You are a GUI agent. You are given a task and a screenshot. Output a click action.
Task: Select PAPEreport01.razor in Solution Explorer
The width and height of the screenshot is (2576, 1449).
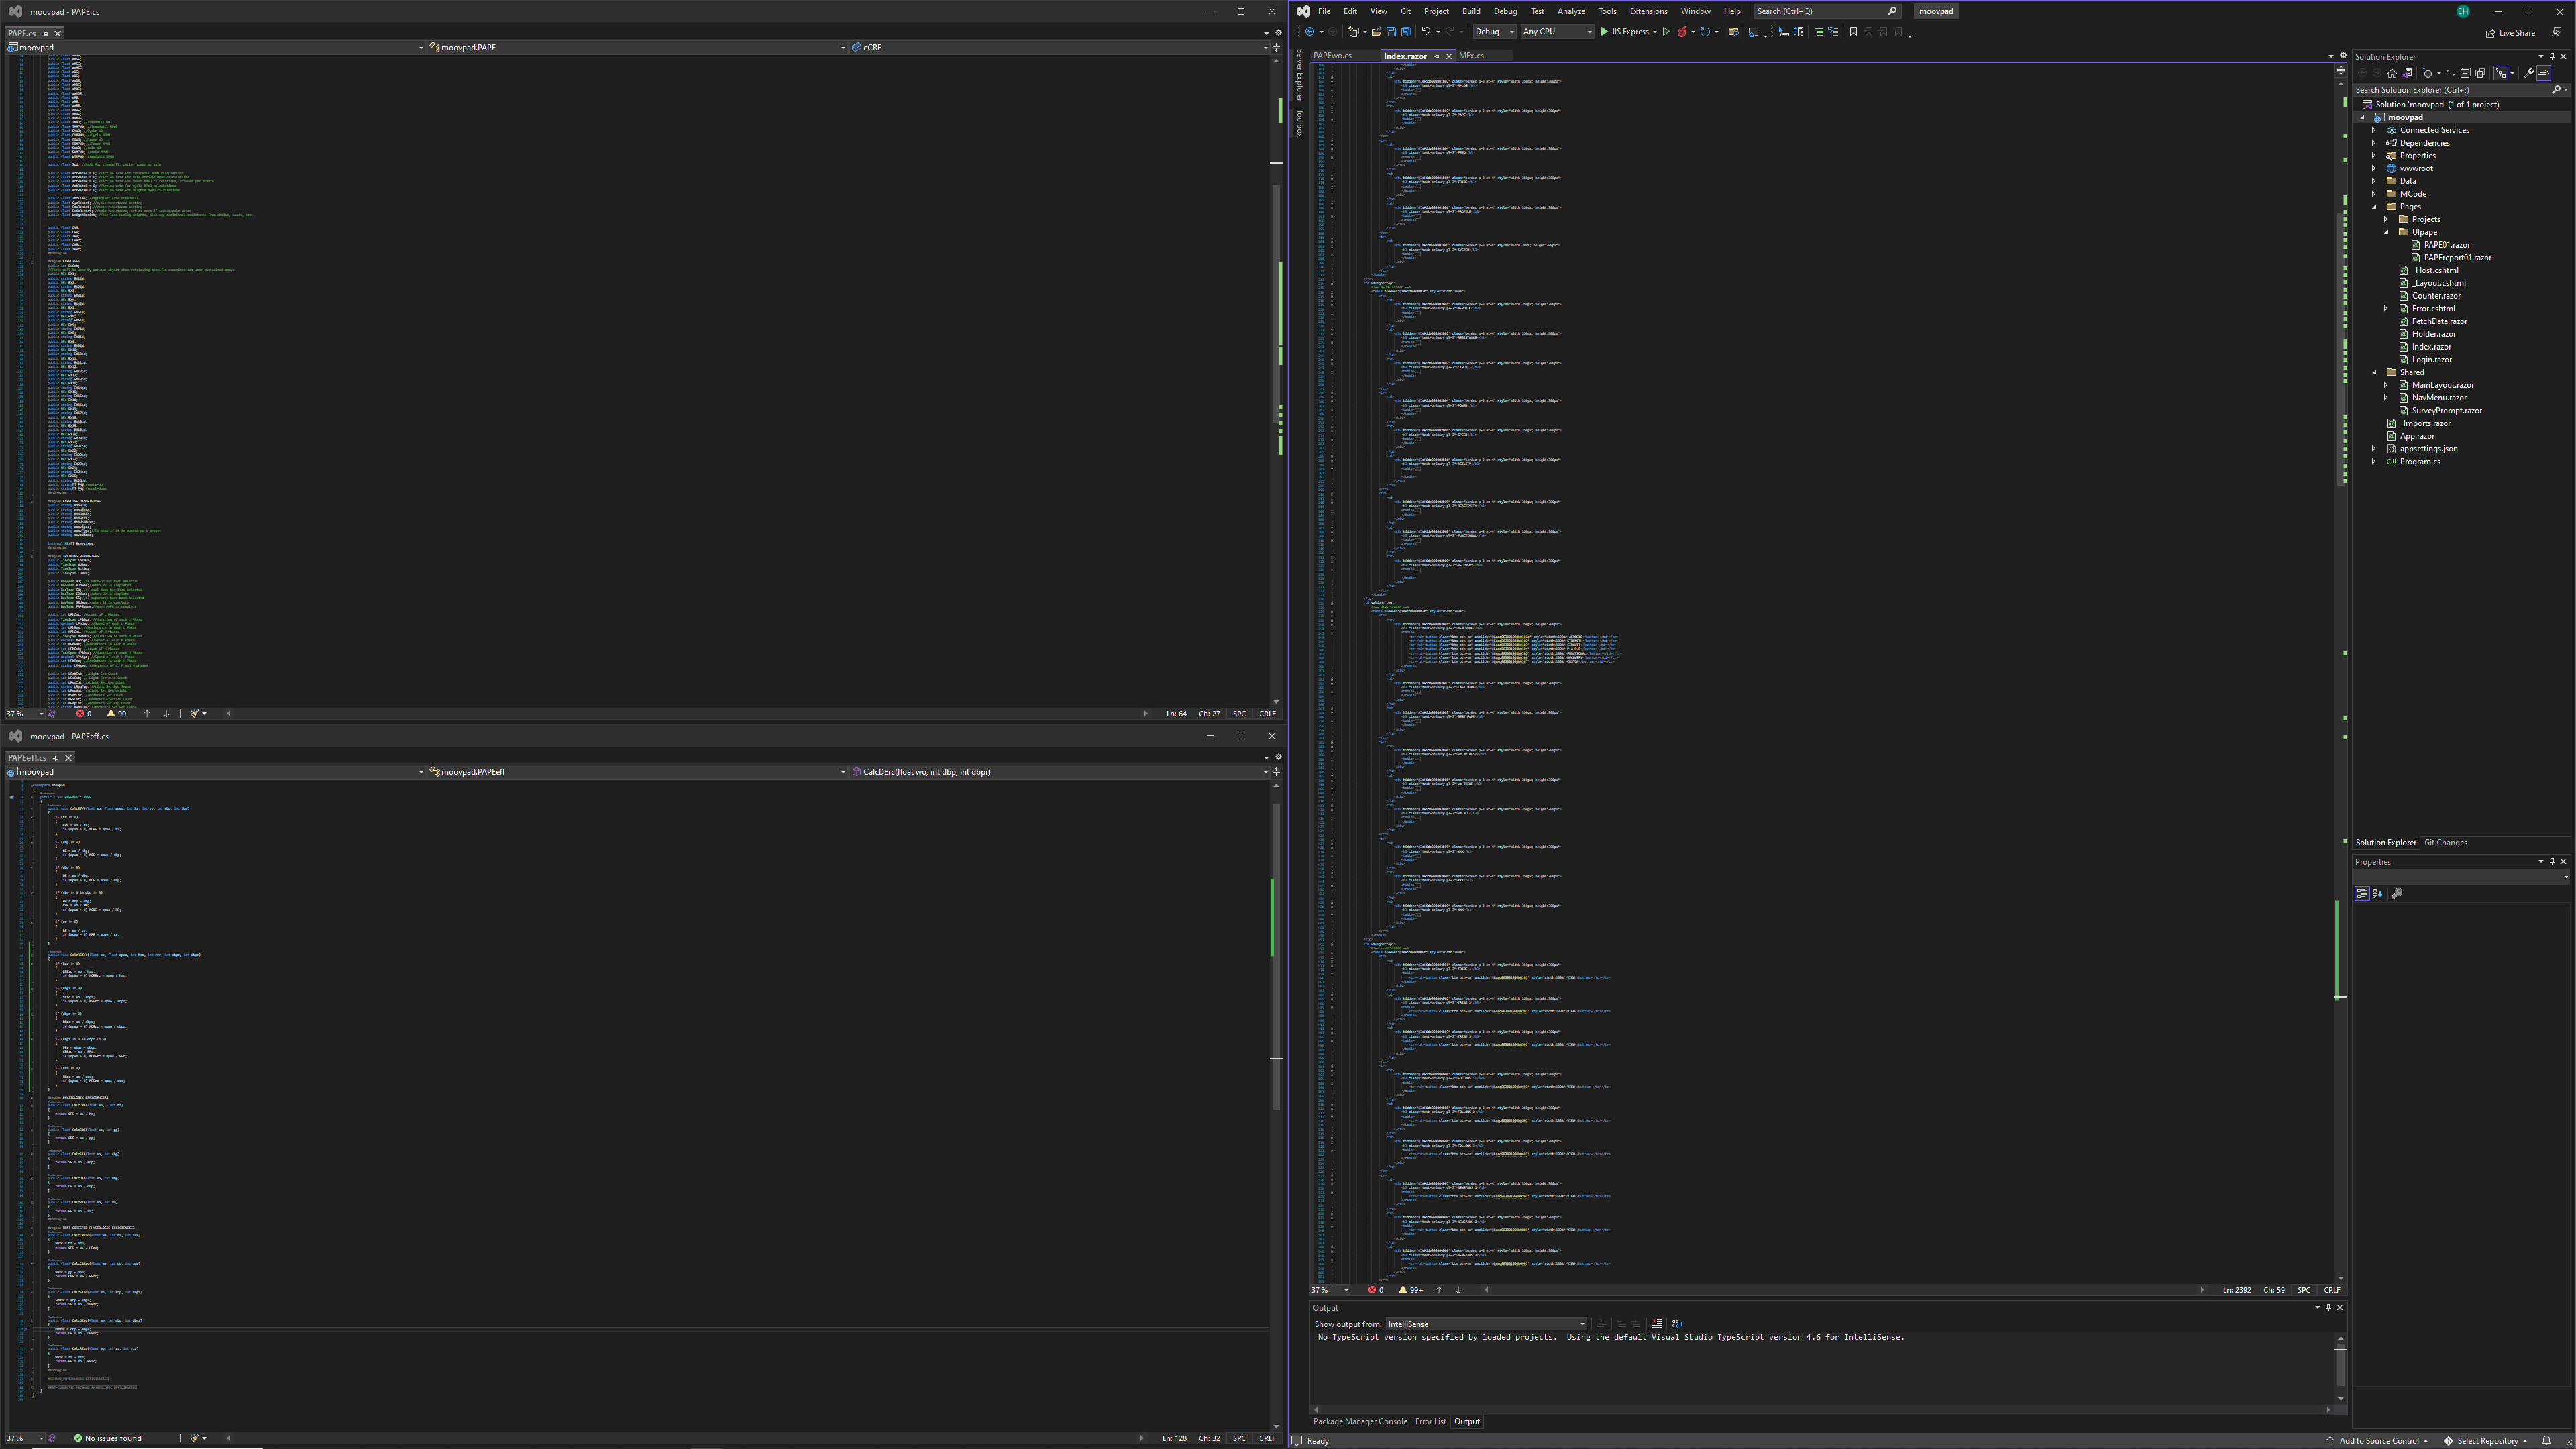[2457, 258]
